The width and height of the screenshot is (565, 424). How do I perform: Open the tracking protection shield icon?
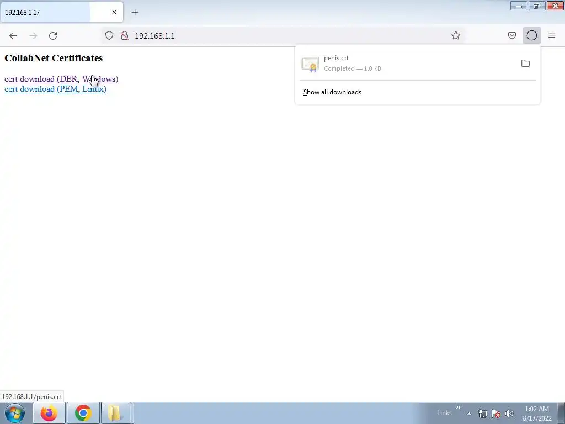109,35
